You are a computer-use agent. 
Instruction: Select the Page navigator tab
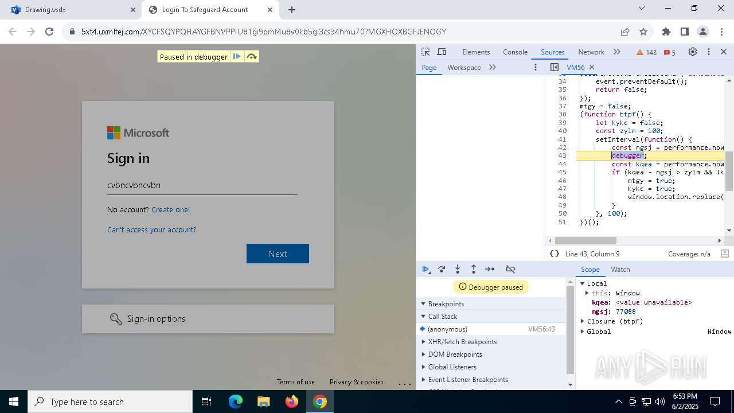[x=429, y=67]
